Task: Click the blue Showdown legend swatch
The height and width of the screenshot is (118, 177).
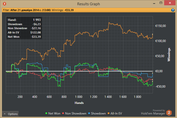Action: click(89, 113)
